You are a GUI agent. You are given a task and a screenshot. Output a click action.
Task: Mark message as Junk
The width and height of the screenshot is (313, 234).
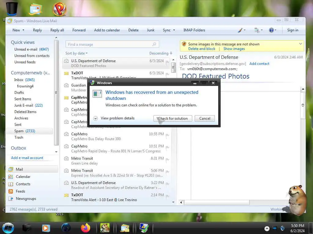pyautogui.click(x=150, y=30)
